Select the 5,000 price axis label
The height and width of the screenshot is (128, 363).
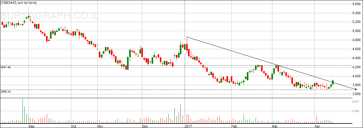tap(357, 31)
